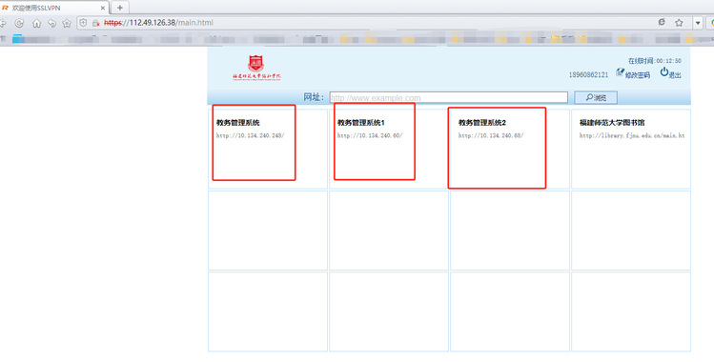Click the browser reload icon
Screen dimensions: 714x362
tap(20, 23)
